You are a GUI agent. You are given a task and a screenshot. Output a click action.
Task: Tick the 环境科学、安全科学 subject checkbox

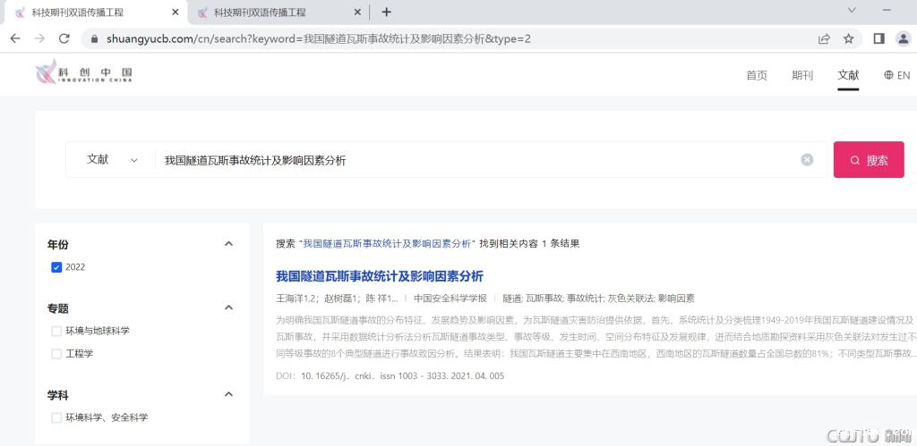click(x=57, y=417)
